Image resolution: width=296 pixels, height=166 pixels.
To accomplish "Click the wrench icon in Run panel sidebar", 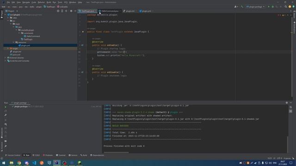I will [6, 115].
